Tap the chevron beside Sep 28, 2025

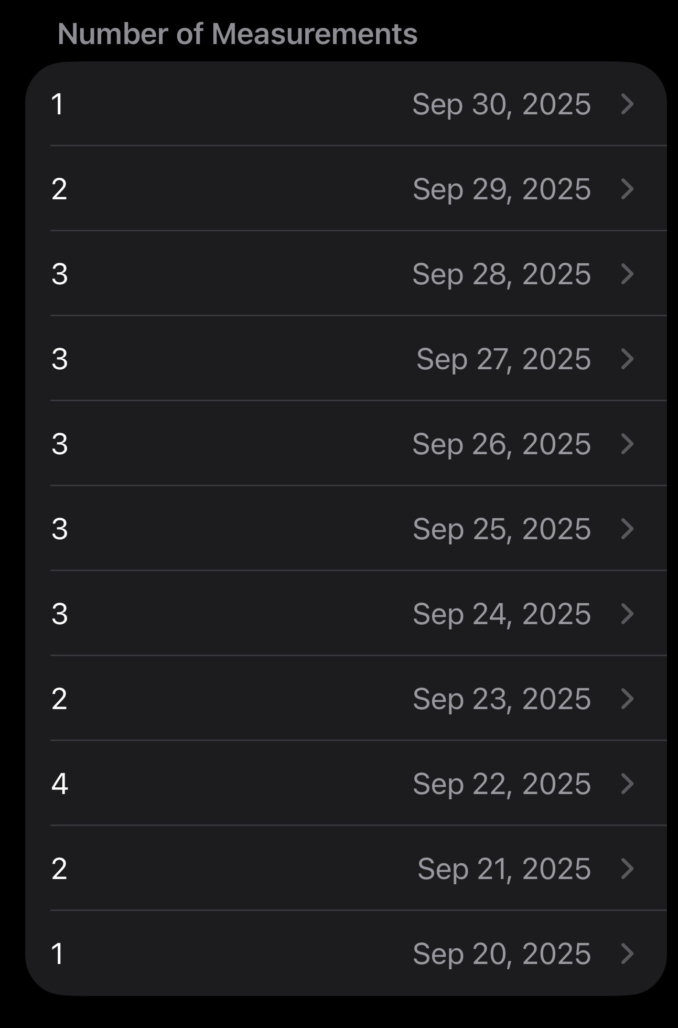[627, 274]
